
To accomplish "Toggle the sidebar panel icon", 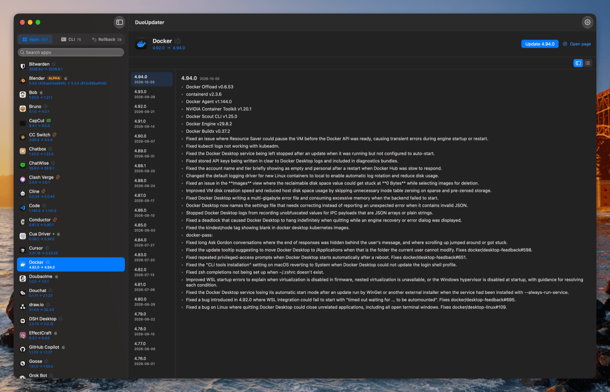I will click(x=120, y=22).
